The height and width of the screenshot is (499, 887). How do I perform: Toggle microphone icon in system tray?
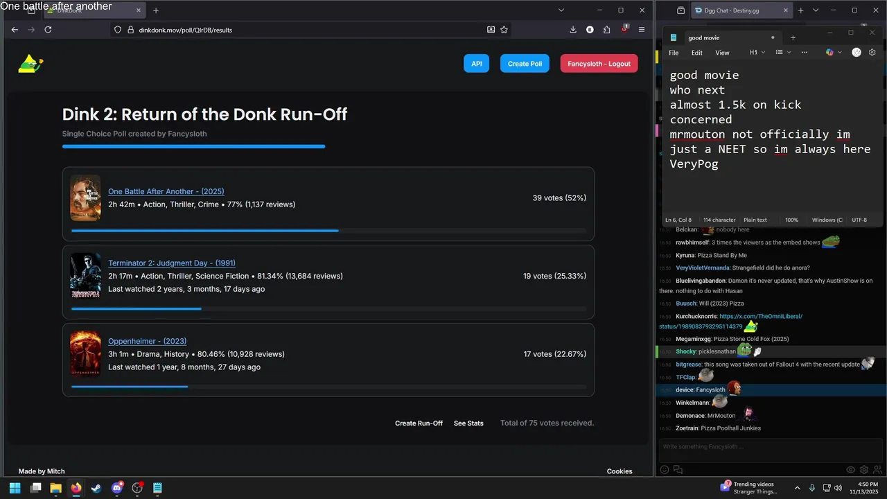[812, 488]
